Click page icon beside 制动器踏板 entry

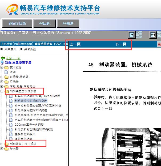[x=11, y=115]
